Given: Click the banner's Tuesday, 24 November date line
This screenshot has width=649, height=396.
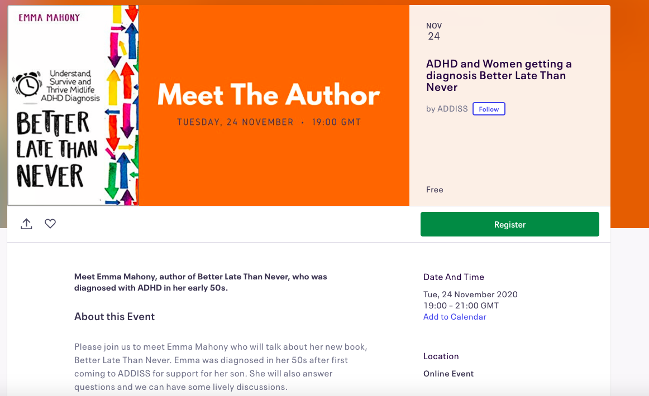Looking at the screenshot, I should [269, 122].
